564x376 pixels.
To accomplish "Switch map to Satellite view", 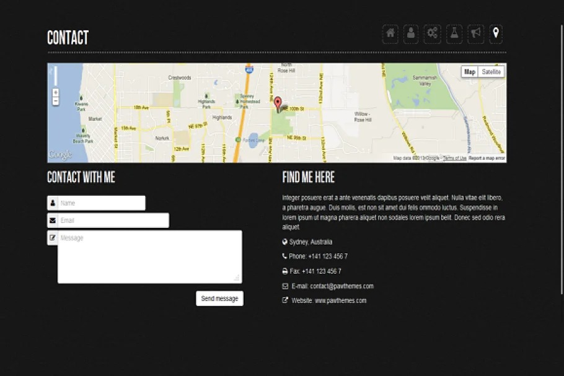I will (491, 72).
